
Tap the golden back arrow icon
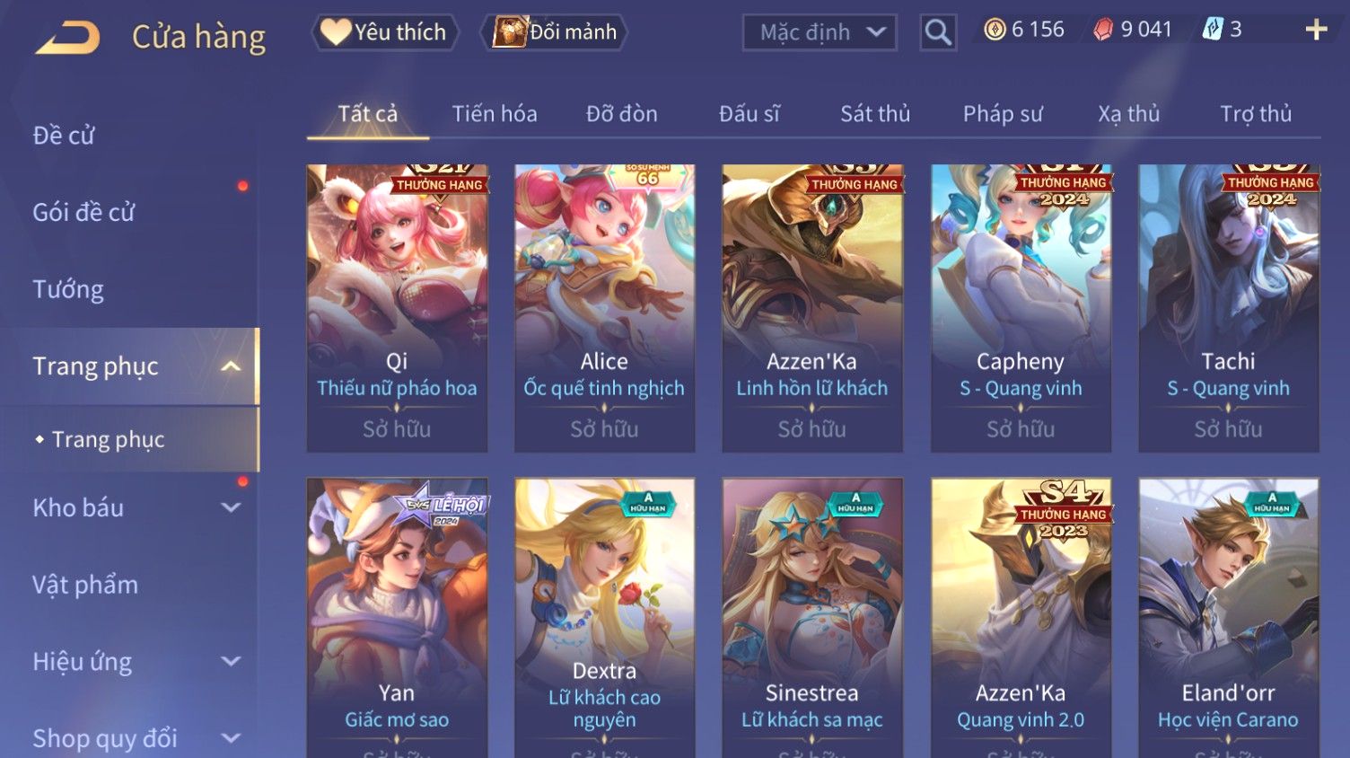point(67,38)
